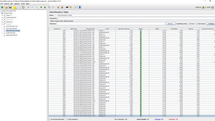Click the Thread Group gear icon
Viewport: 215px width, 121px height.
(x=2, y=13)
